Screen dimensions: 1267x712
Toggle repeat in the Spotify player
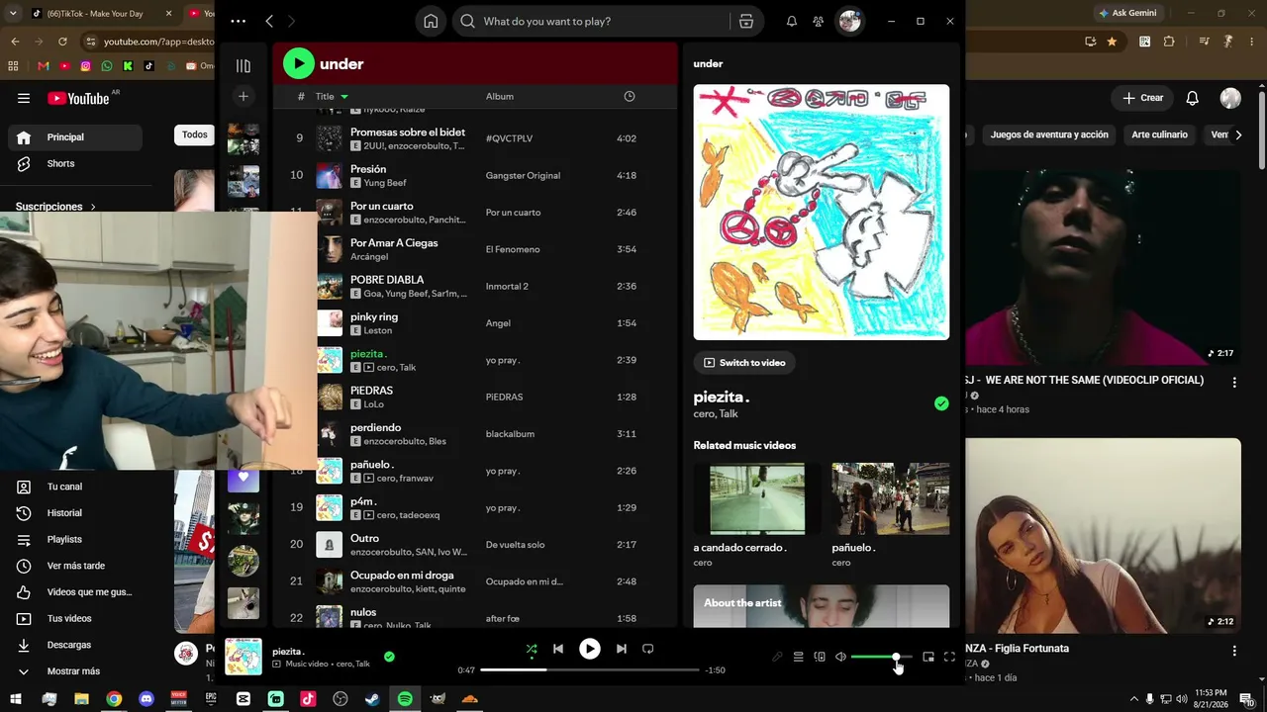pyautogui.click(x=648, y=649)
